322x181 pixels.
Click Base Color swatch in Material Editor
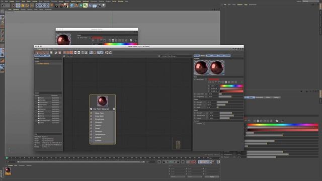tap(97, 38)
